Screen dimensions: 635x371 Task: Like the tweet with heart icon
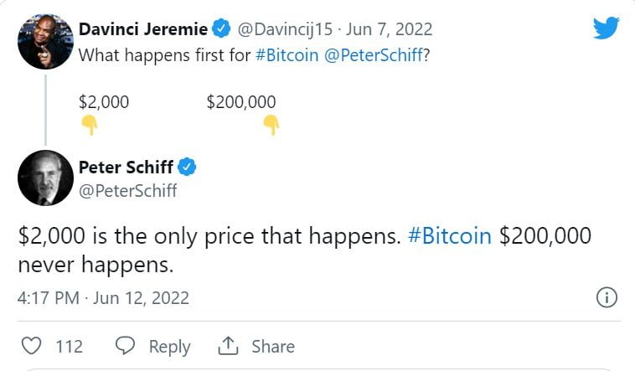31,346
